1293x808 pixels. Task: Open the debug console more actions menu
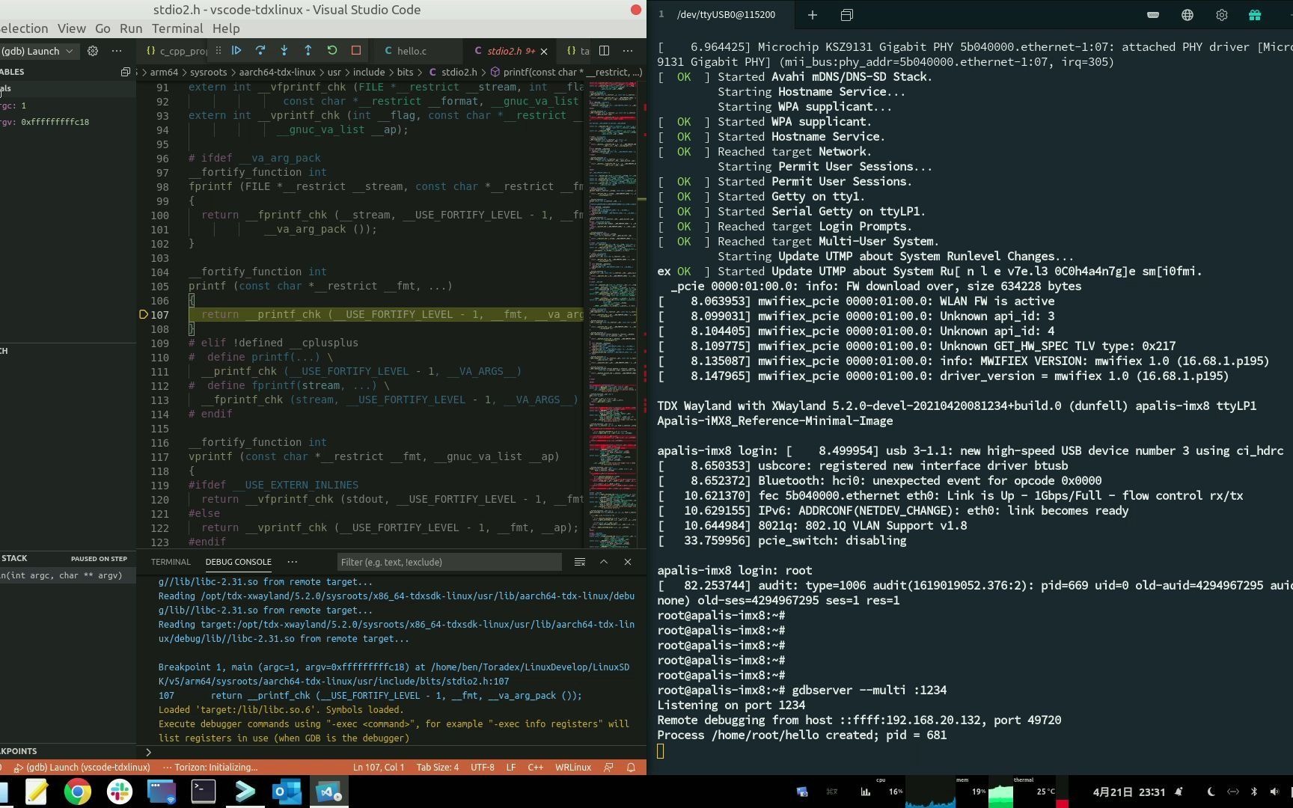292,562
